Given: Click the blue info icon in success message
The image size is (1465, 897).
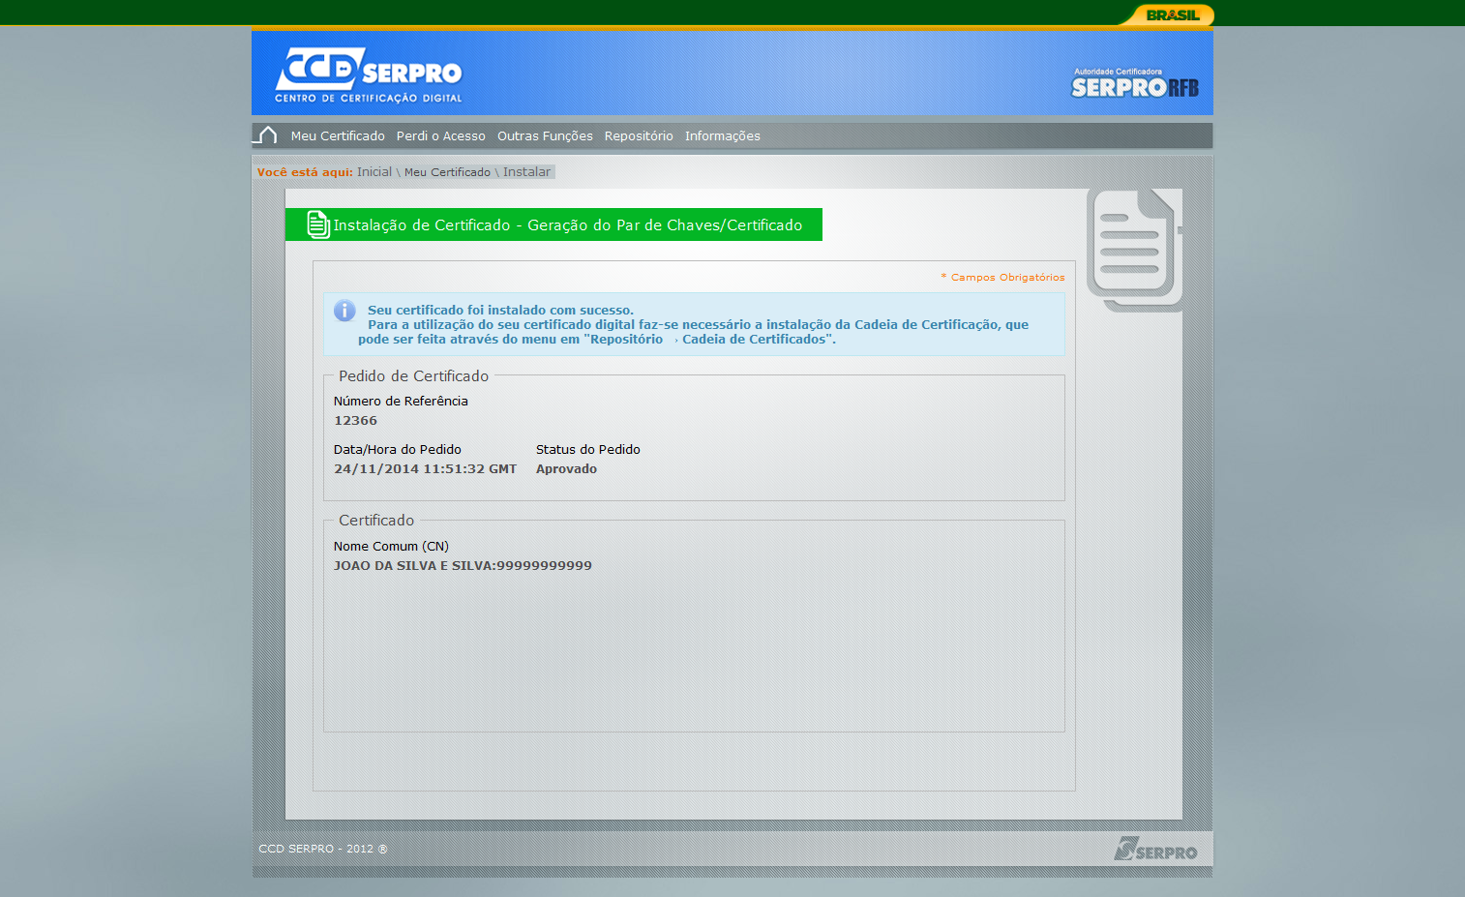Looking at the screenshot, I should [345, 310].
